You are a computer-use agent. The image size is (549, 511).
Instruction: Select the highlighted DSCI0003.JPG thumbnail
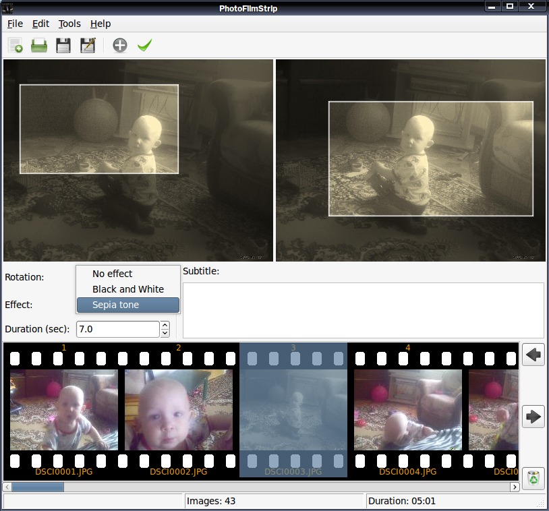293,410
